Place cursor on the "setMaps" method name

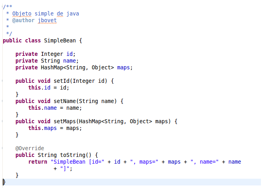(x=65, y=121)
